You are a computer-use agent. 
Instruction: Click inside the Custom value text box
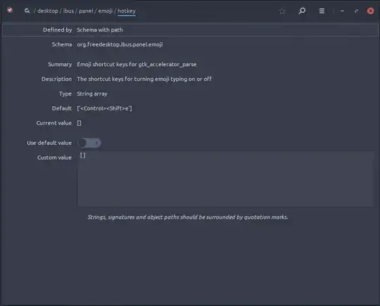tap(226, 179)
